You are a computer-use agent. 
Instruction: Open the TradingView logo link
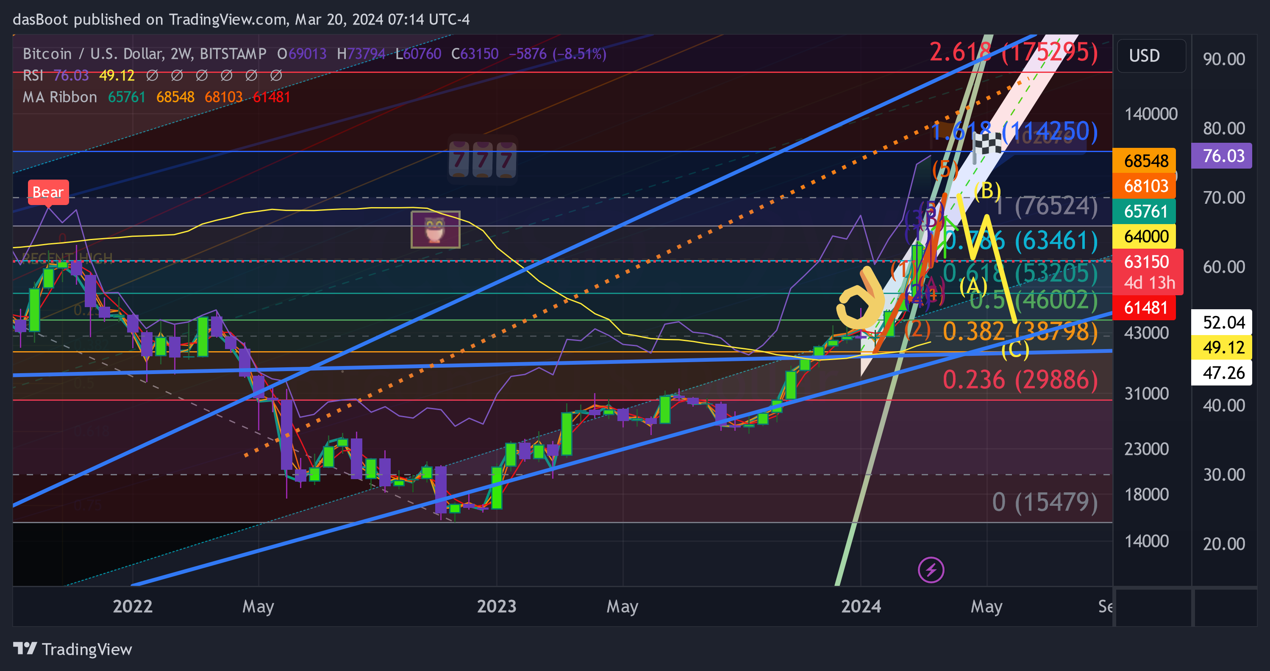coord(72,649)
